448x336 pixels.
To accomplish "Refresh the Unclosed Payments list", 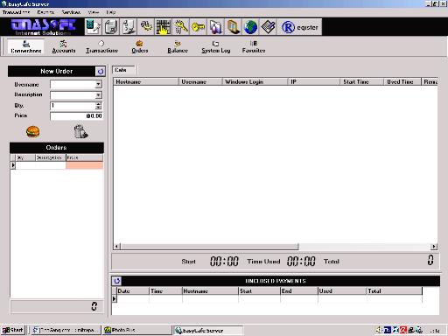I will point(116,281).
